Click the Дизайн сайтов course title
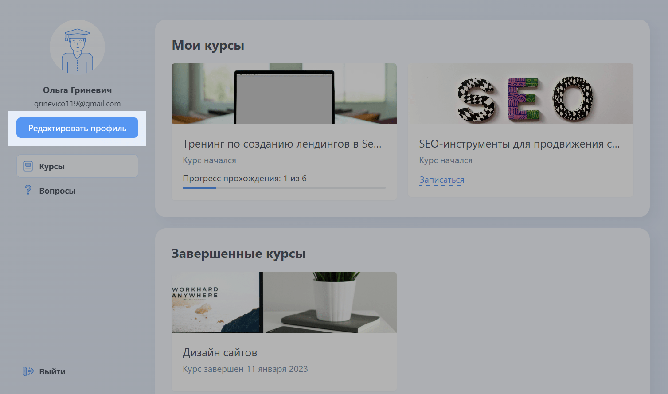The width and height of the screenshot is (668, 394). click(220, 353)
